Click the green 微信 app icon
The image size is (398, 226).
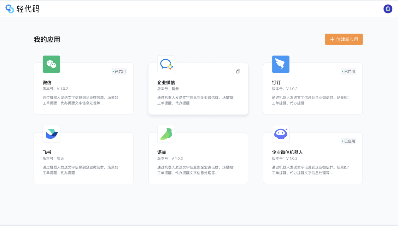click(51, 64)
